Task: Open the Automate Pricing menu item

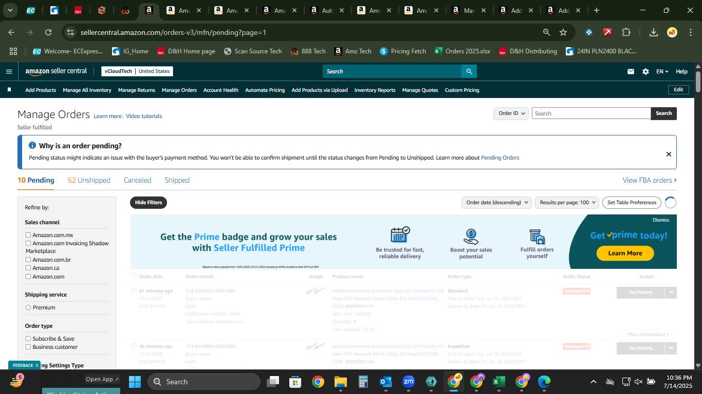Action: point(265,90)
